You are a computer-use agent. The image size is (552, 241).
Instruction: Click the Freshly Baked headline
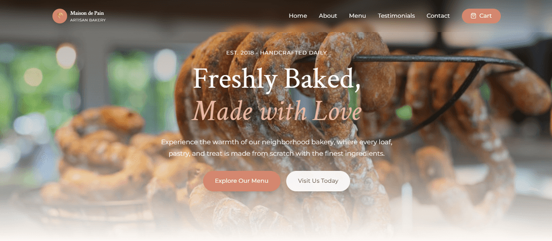pyautogui.click(x=277, y=79)
